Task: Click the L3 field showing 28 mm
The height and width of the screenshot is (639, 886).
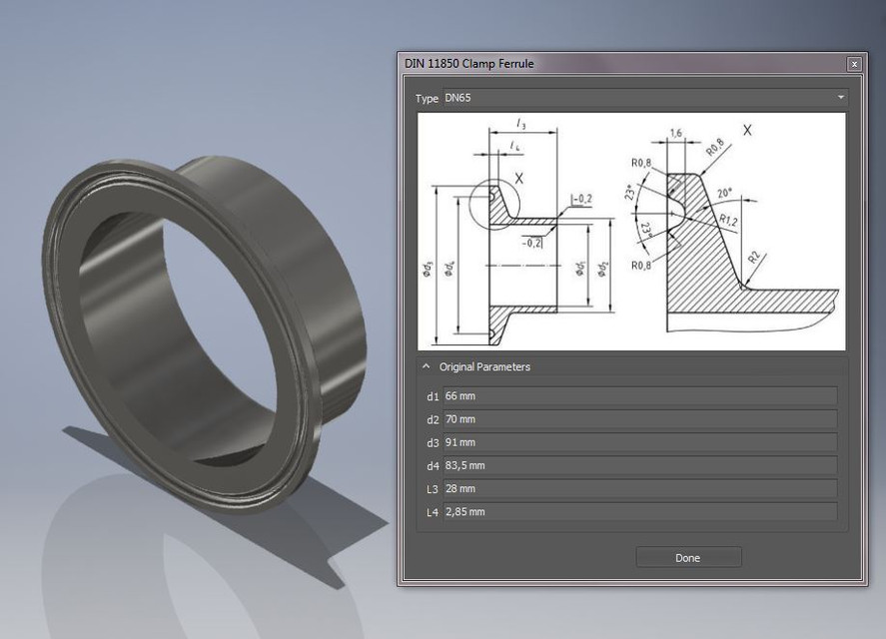Action: pyautogui.click(x=639, y=488)
